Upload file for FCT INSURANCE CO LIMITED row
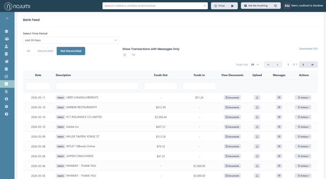 pos(257,117)
